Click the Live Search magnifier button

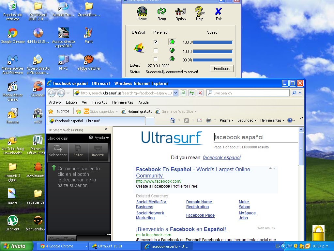tap(294, 93)
